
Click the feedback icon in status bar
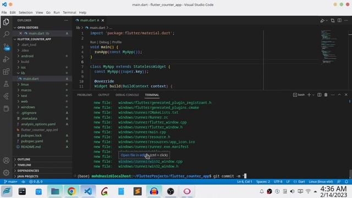point(339,182)
